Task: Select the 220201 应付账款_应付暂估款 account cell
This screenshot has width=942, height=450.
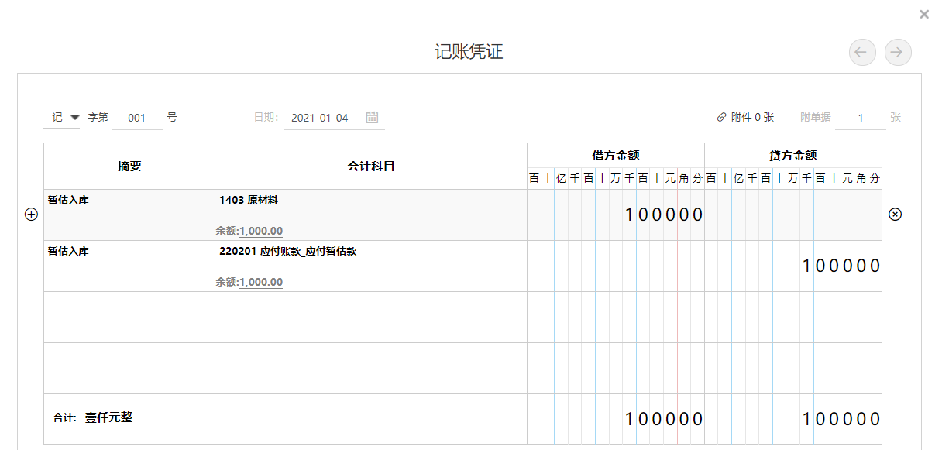Action: coord(371,266)
